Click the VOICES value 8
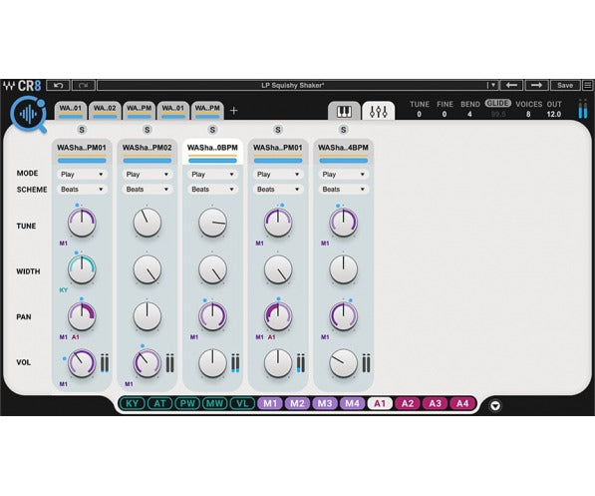This screenshot has width=595, height=496. [528, 114]
